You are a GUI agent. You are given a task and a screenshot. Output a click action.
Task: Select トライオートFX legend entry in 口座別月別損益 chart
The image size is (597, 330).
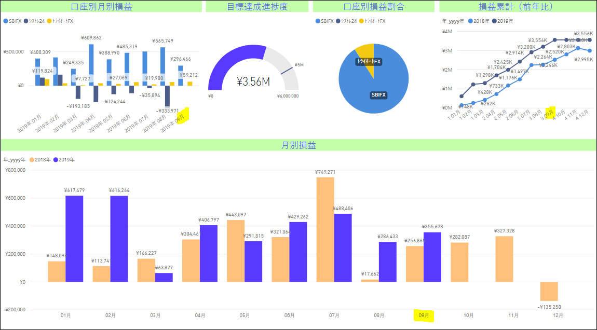tap(60, 21)
